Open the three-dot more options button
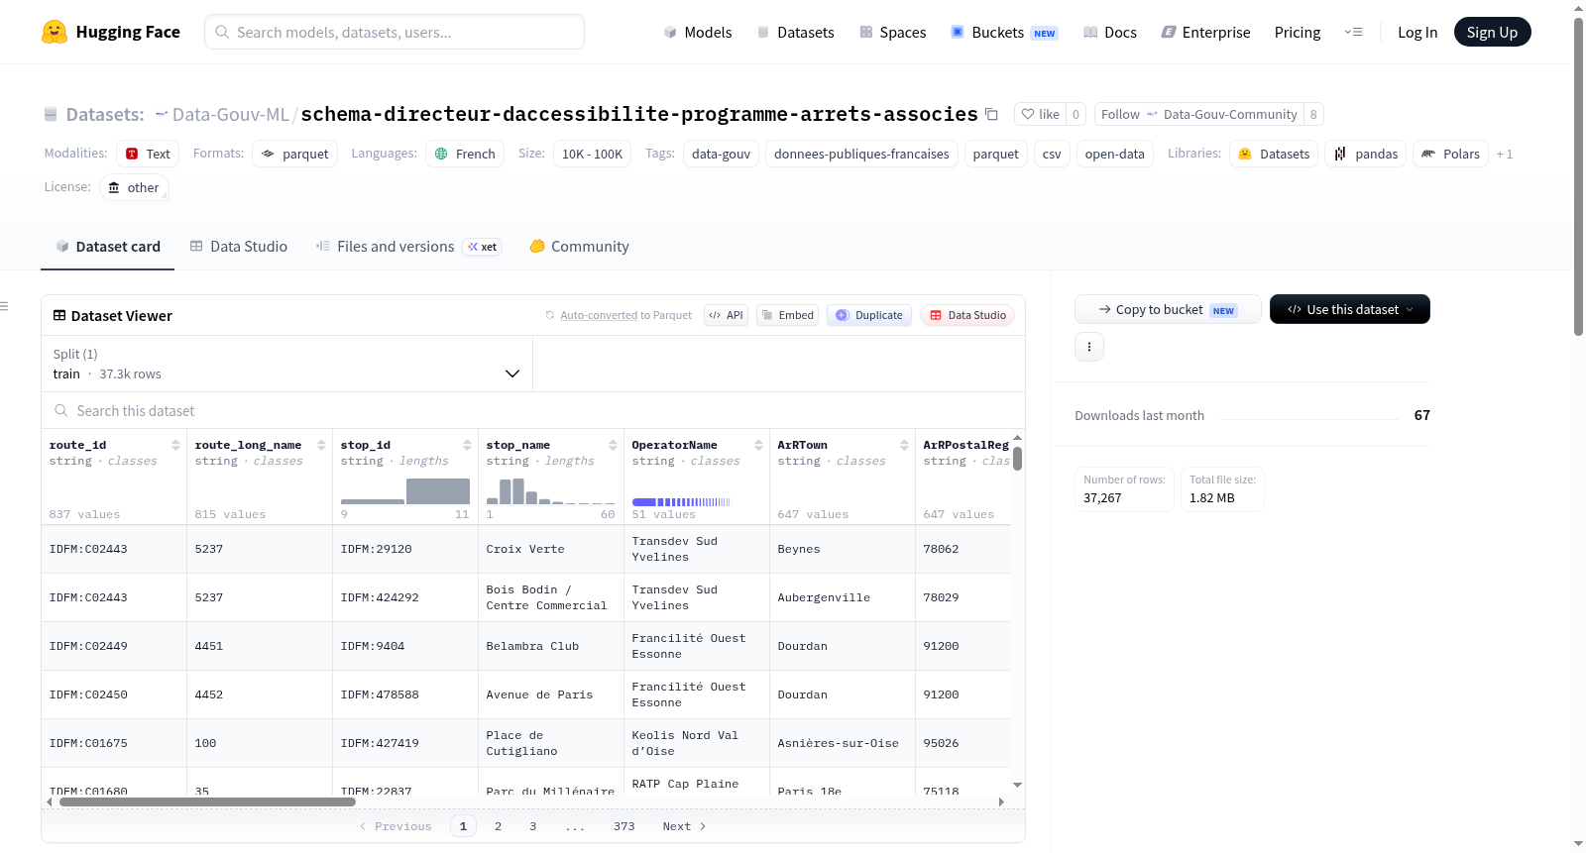Image resolution: width=1586 pixels, height=853 pixels. pos(1089,347)
